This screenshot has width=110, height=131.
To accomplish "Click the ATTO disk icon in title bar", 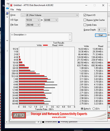I will [x=11, y=5].
